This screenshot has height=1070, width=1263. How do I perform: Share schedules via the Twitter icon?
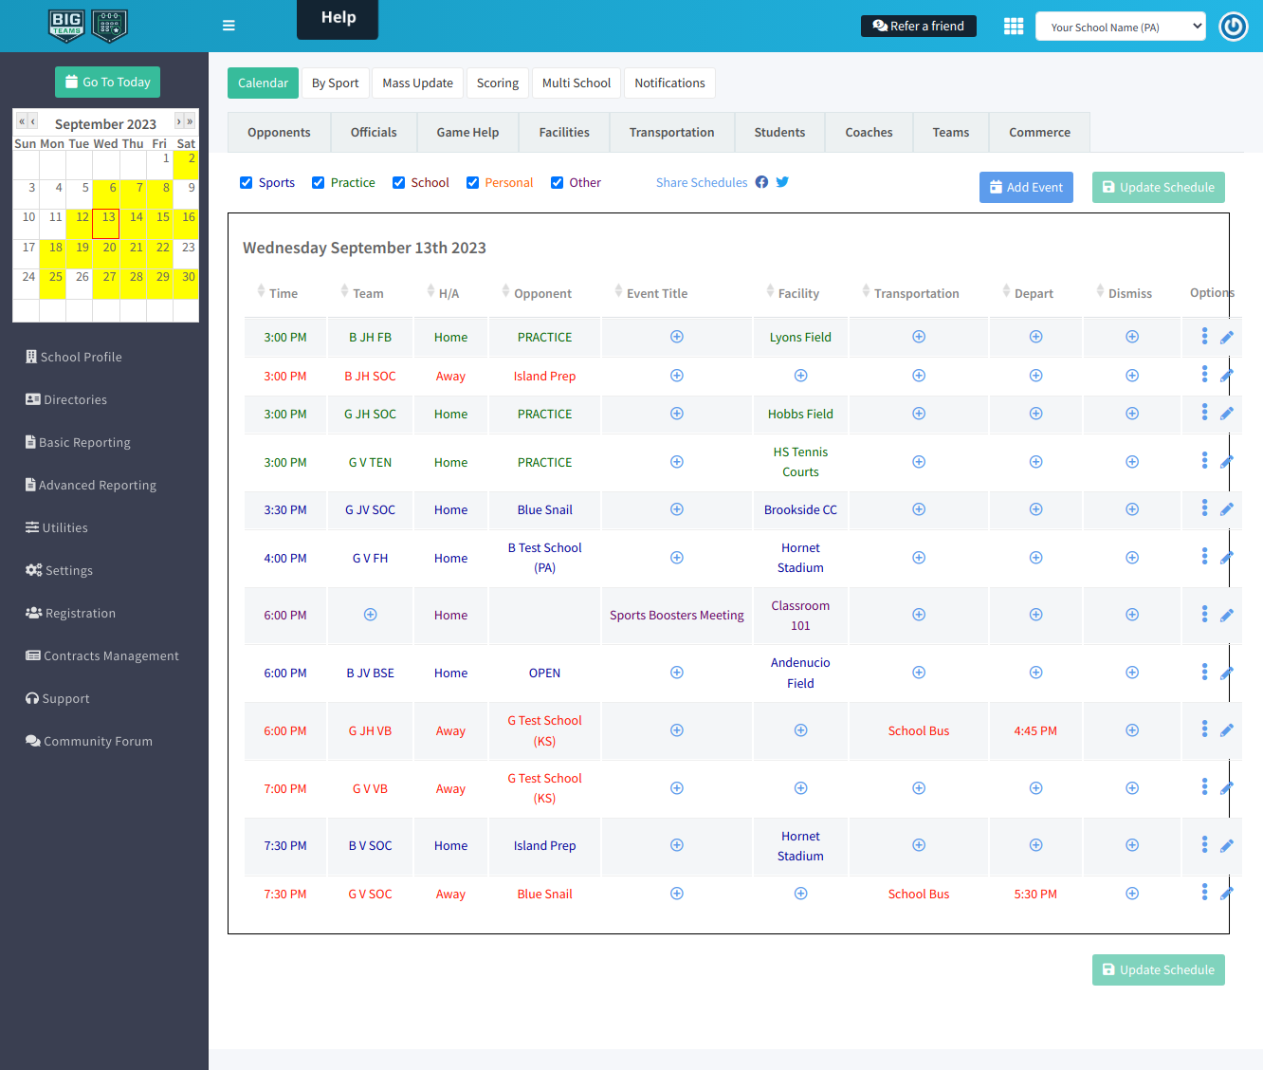[782, 182]
